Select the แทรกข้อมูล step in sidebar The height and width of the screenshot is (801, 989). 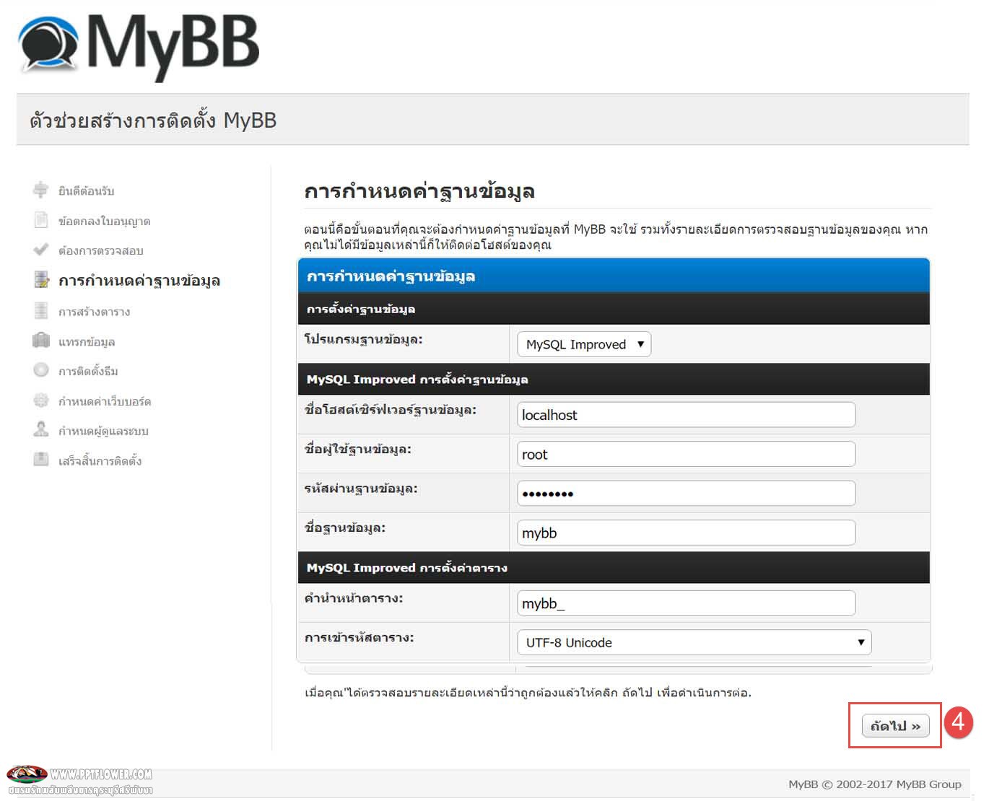(87, 341)
